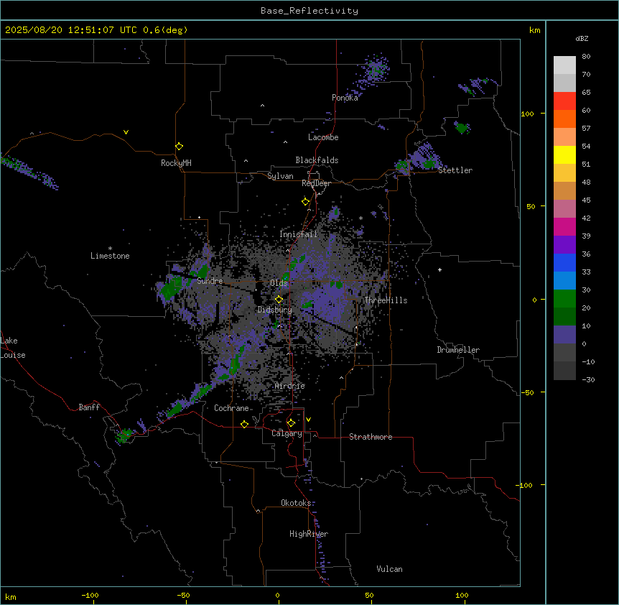Screen dimensions: 619x605
Task: Click the legend value 80
Action: pyautogui.click(x=586, y=57)
